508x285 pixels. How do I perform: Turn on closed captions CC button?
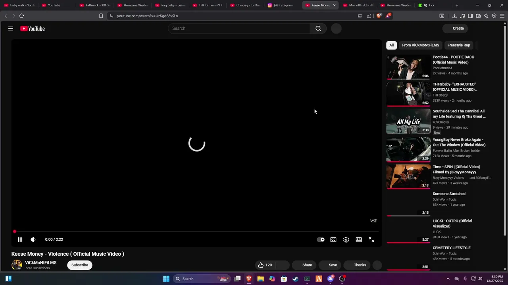point(333,239)
